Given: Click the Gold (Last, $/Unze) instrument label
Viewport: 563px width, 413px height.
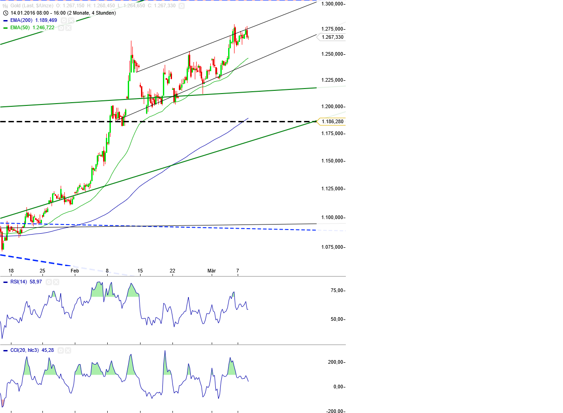Looking at the screenshot, I should click(32, 6).
